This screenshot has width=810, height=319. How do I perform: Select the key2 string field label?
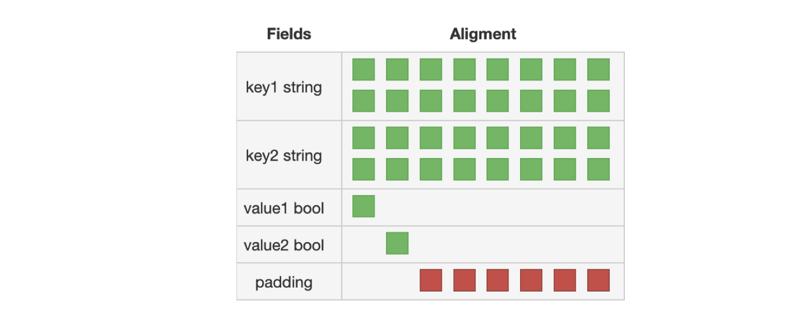coord(284,156)
